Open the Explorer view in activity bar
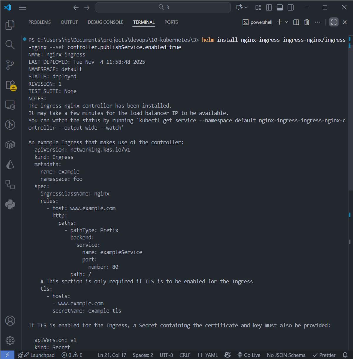The image size is (353, 359). coord(10,25)
